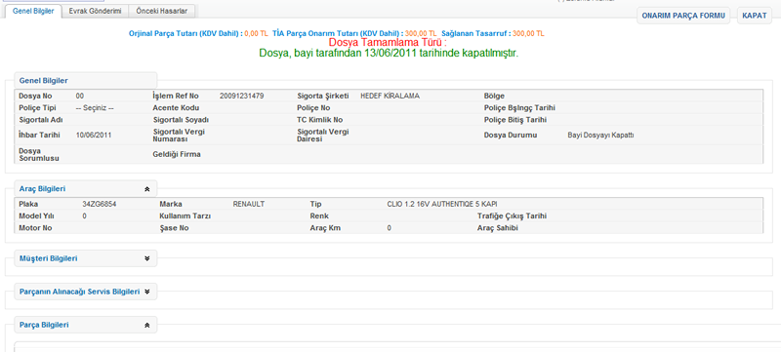The image size is (781, 352).
Task: Open the Evrak Gönderimi tab
Action: tap(95, 11)
